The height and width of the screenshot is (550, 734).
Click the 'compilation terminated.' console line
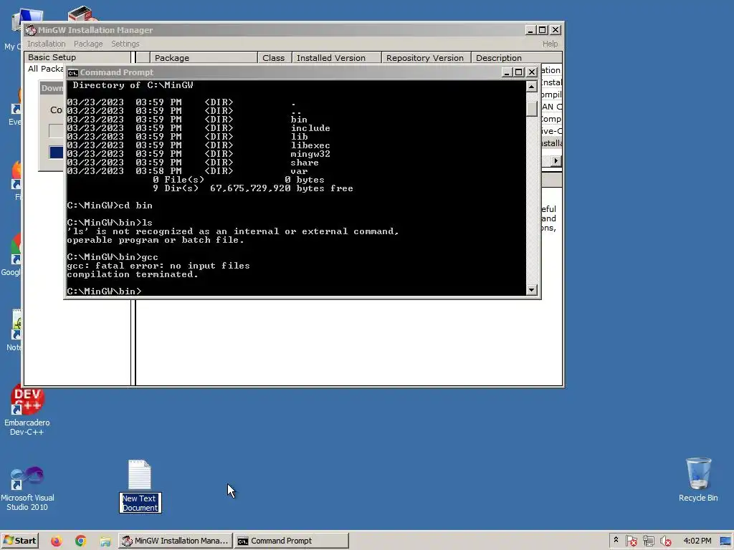point(133,274)
